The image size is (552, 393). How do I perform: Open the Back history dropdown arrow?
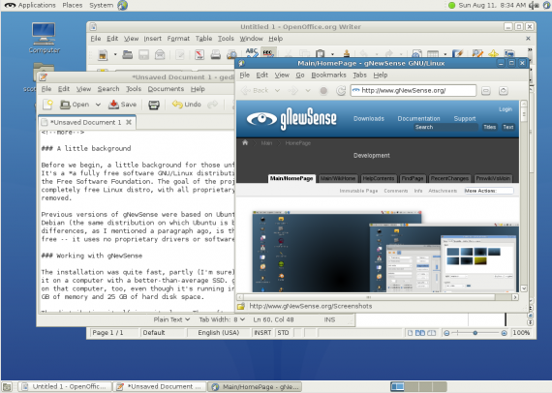pyautogui.click(x=277, y=90)
